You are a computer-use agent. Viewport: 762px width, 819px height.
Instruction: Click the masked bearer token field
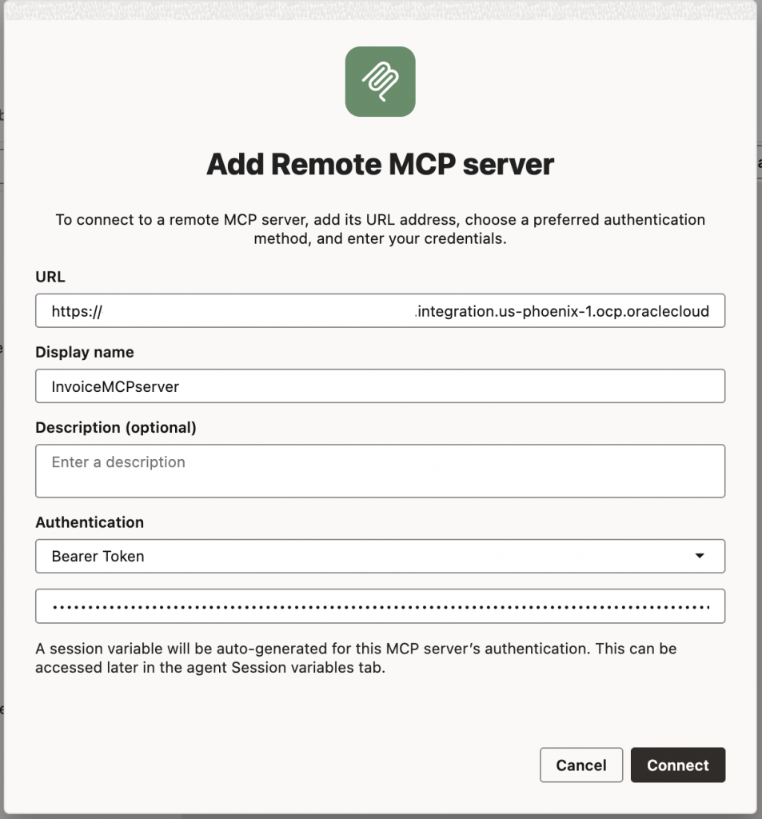(381, 606)
